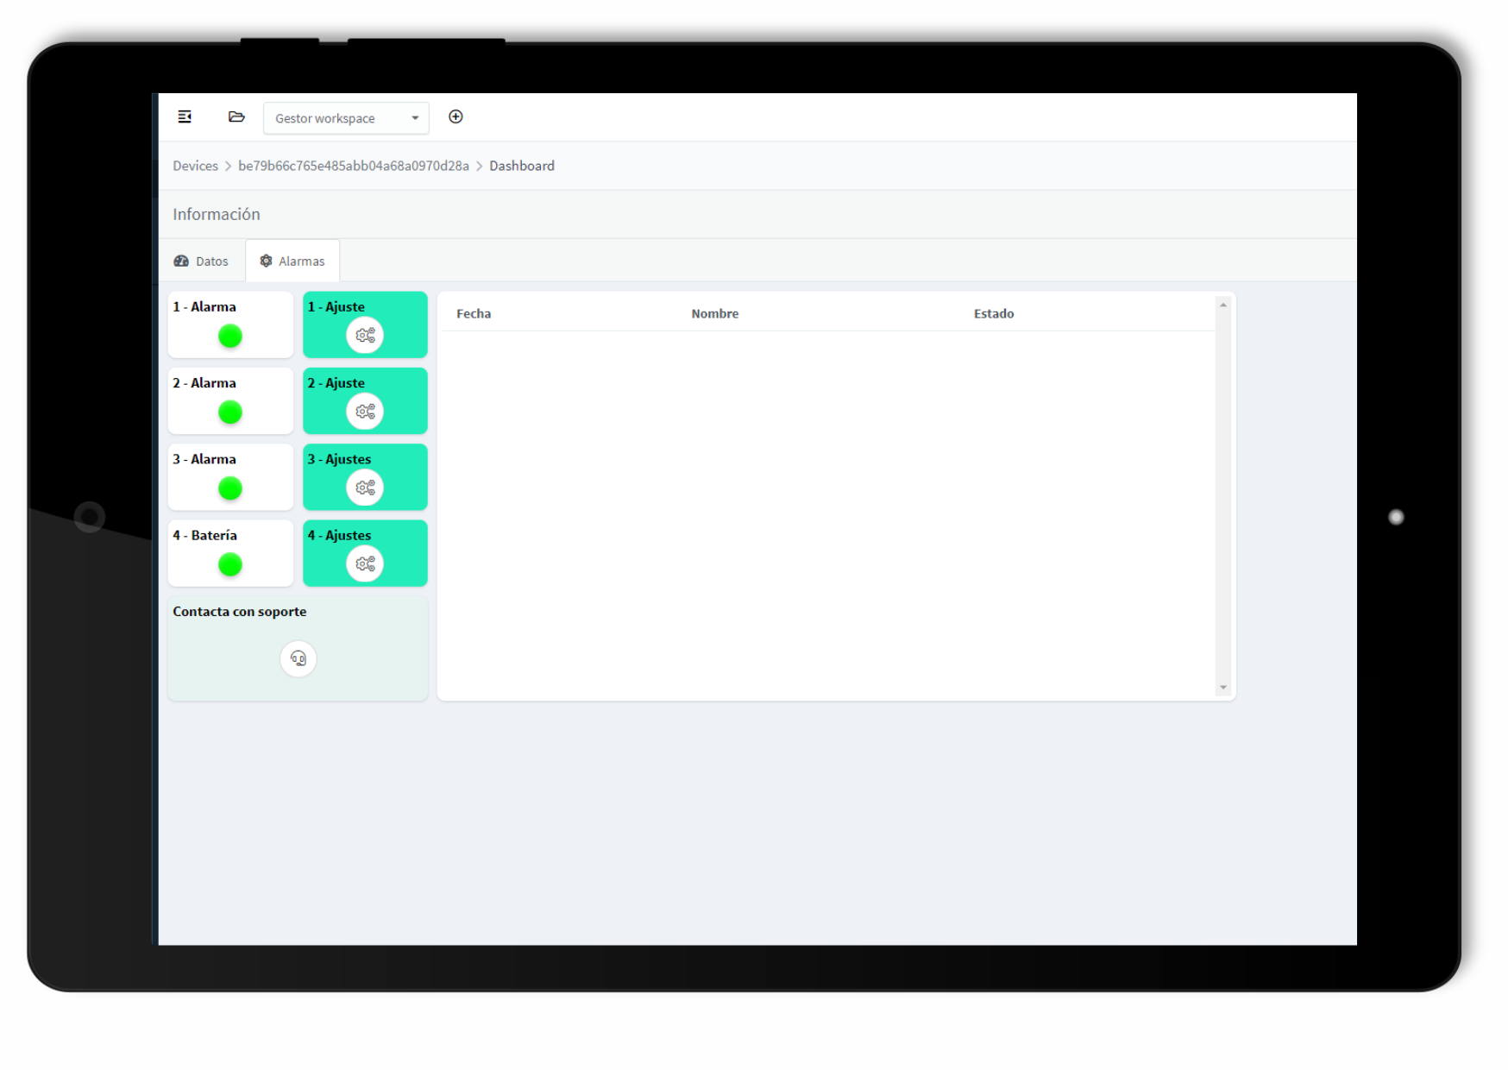Viewport: 1508px width, 1070px height.
Task: Go to Devices breadcrumb link
Action: [195, 166]
